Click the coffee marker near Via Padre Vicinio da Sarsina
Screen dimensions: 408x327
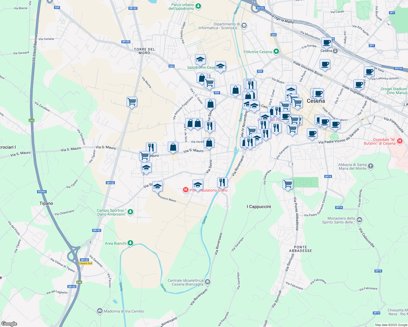coord(312,134)
